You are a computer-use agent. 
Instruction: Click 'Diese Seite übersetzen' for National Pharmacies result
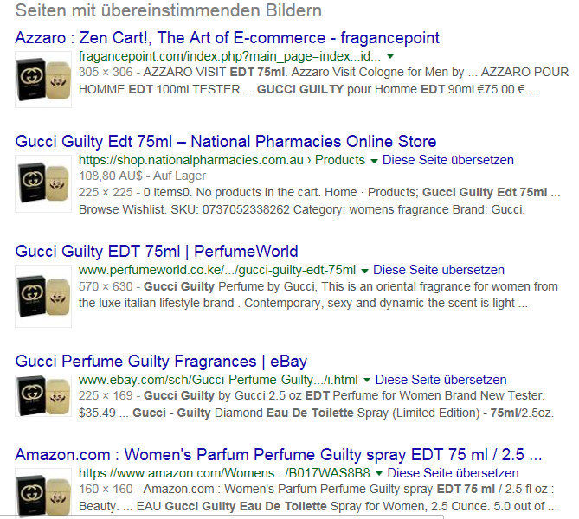[x=448, y=160]
